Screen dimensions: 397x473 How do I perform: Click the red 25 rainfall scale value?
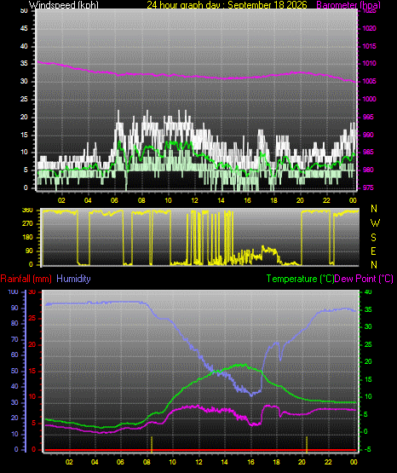pos(32,318)
